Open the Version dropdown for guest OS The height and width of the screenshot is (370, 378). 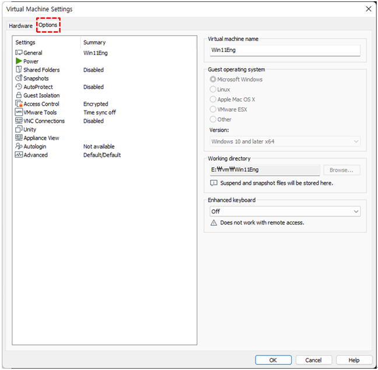[285, 141]
